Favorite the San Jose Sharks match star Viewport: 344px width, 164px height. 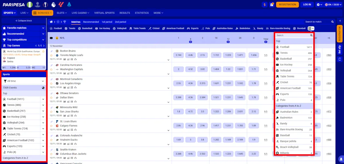[51, 111]
